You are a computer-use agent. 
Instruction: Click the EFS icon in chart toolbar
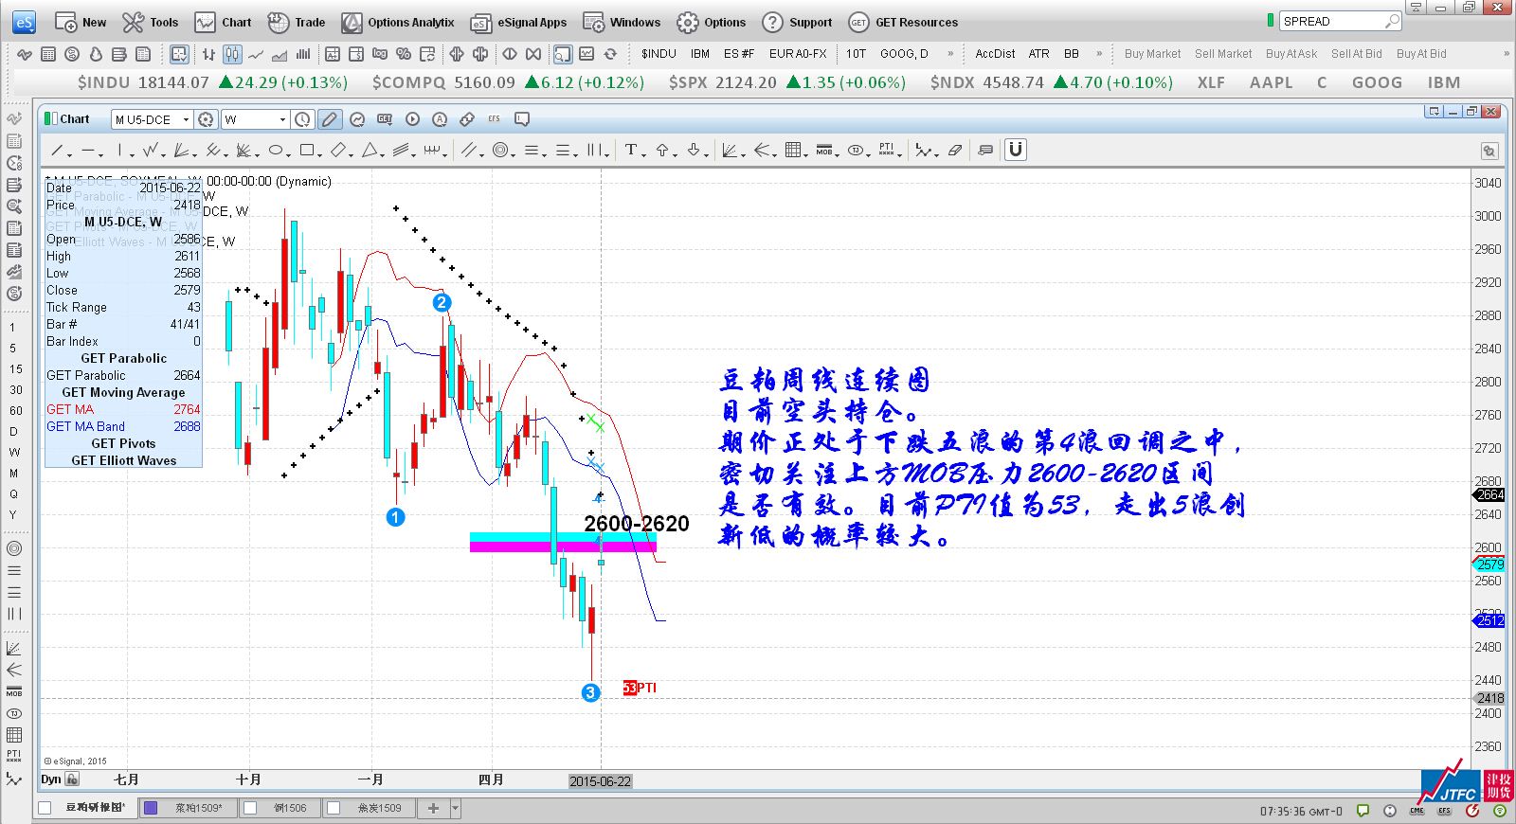[494, 119]
